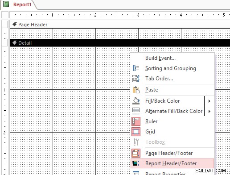This screenshot has width=230, height=175.
Task: Click the green Report1 tab icon
Action: click(6, 4)
